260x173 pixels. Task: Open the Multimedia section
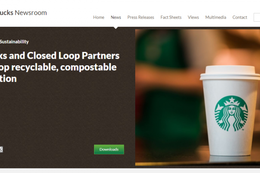tap(215, 17)
